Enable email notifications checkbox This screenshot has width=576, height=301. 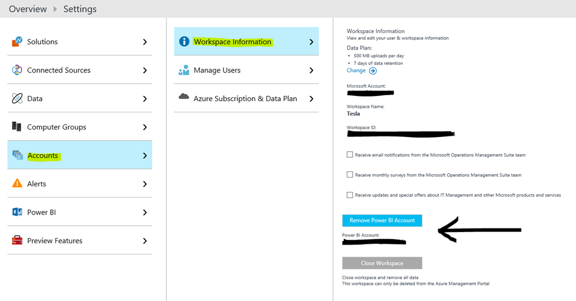click(x=350, y=154)
